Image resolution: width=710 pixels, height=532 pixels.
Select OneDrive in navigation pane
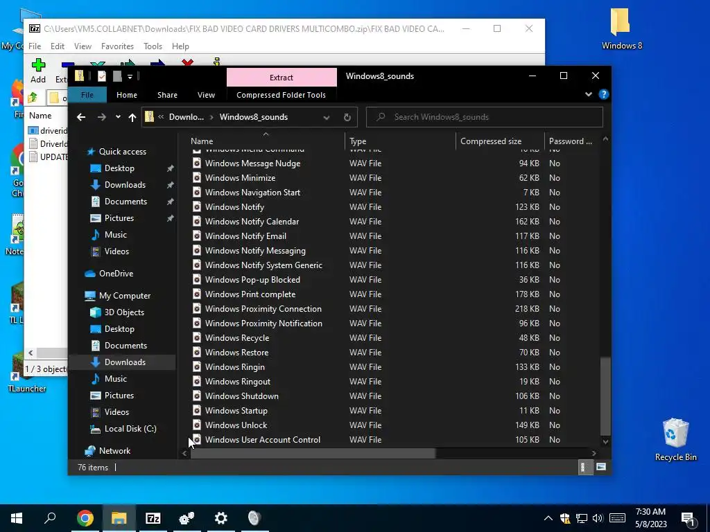[116, 273]
